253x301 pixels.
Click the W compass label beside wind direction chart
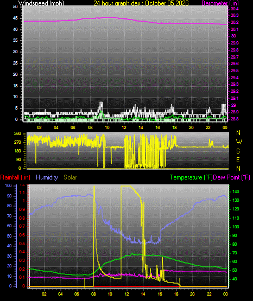point(239,142)
